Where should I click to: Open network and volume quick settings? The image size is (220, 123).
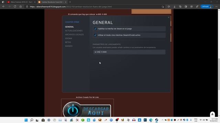coord(204,120)
